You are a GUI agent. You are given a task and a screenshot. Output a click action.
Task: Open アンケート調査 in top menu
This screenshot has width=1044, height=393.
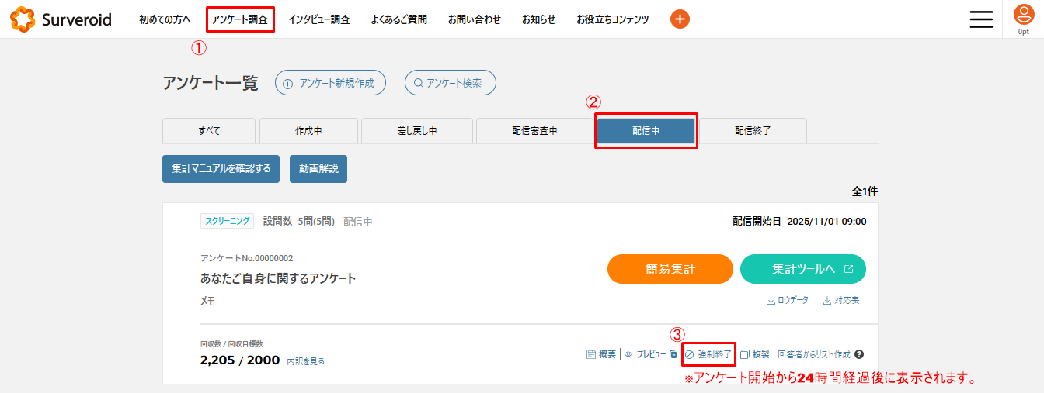coord(240,19)
